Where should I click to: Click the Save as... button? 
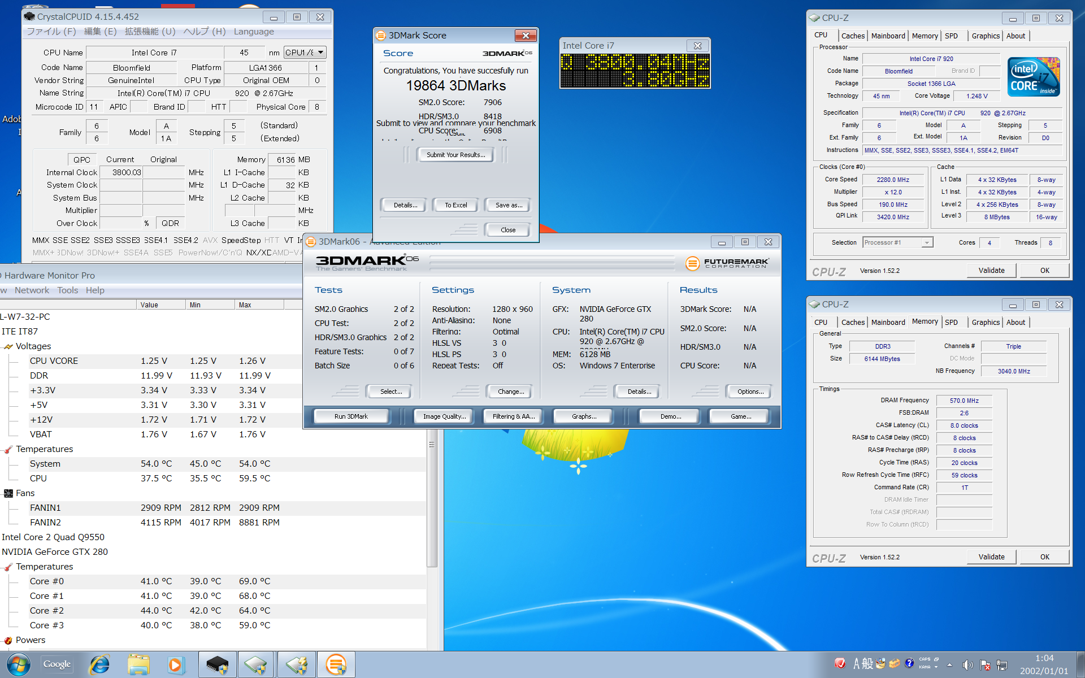(x=509, y=205)
